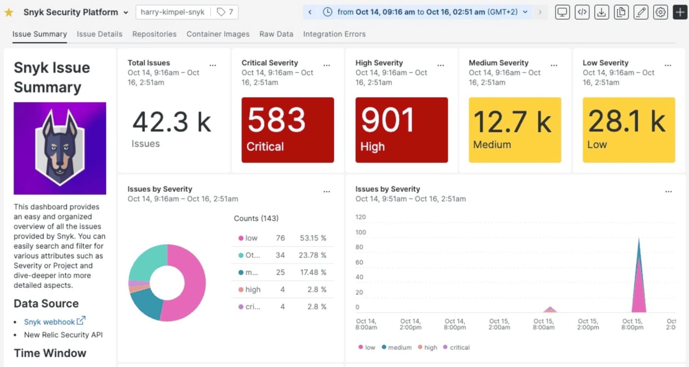Toggle the low series in timeline legend
The width and height of the screenshot is (689, 367).
pyautogui.click(x=367, y=347)
